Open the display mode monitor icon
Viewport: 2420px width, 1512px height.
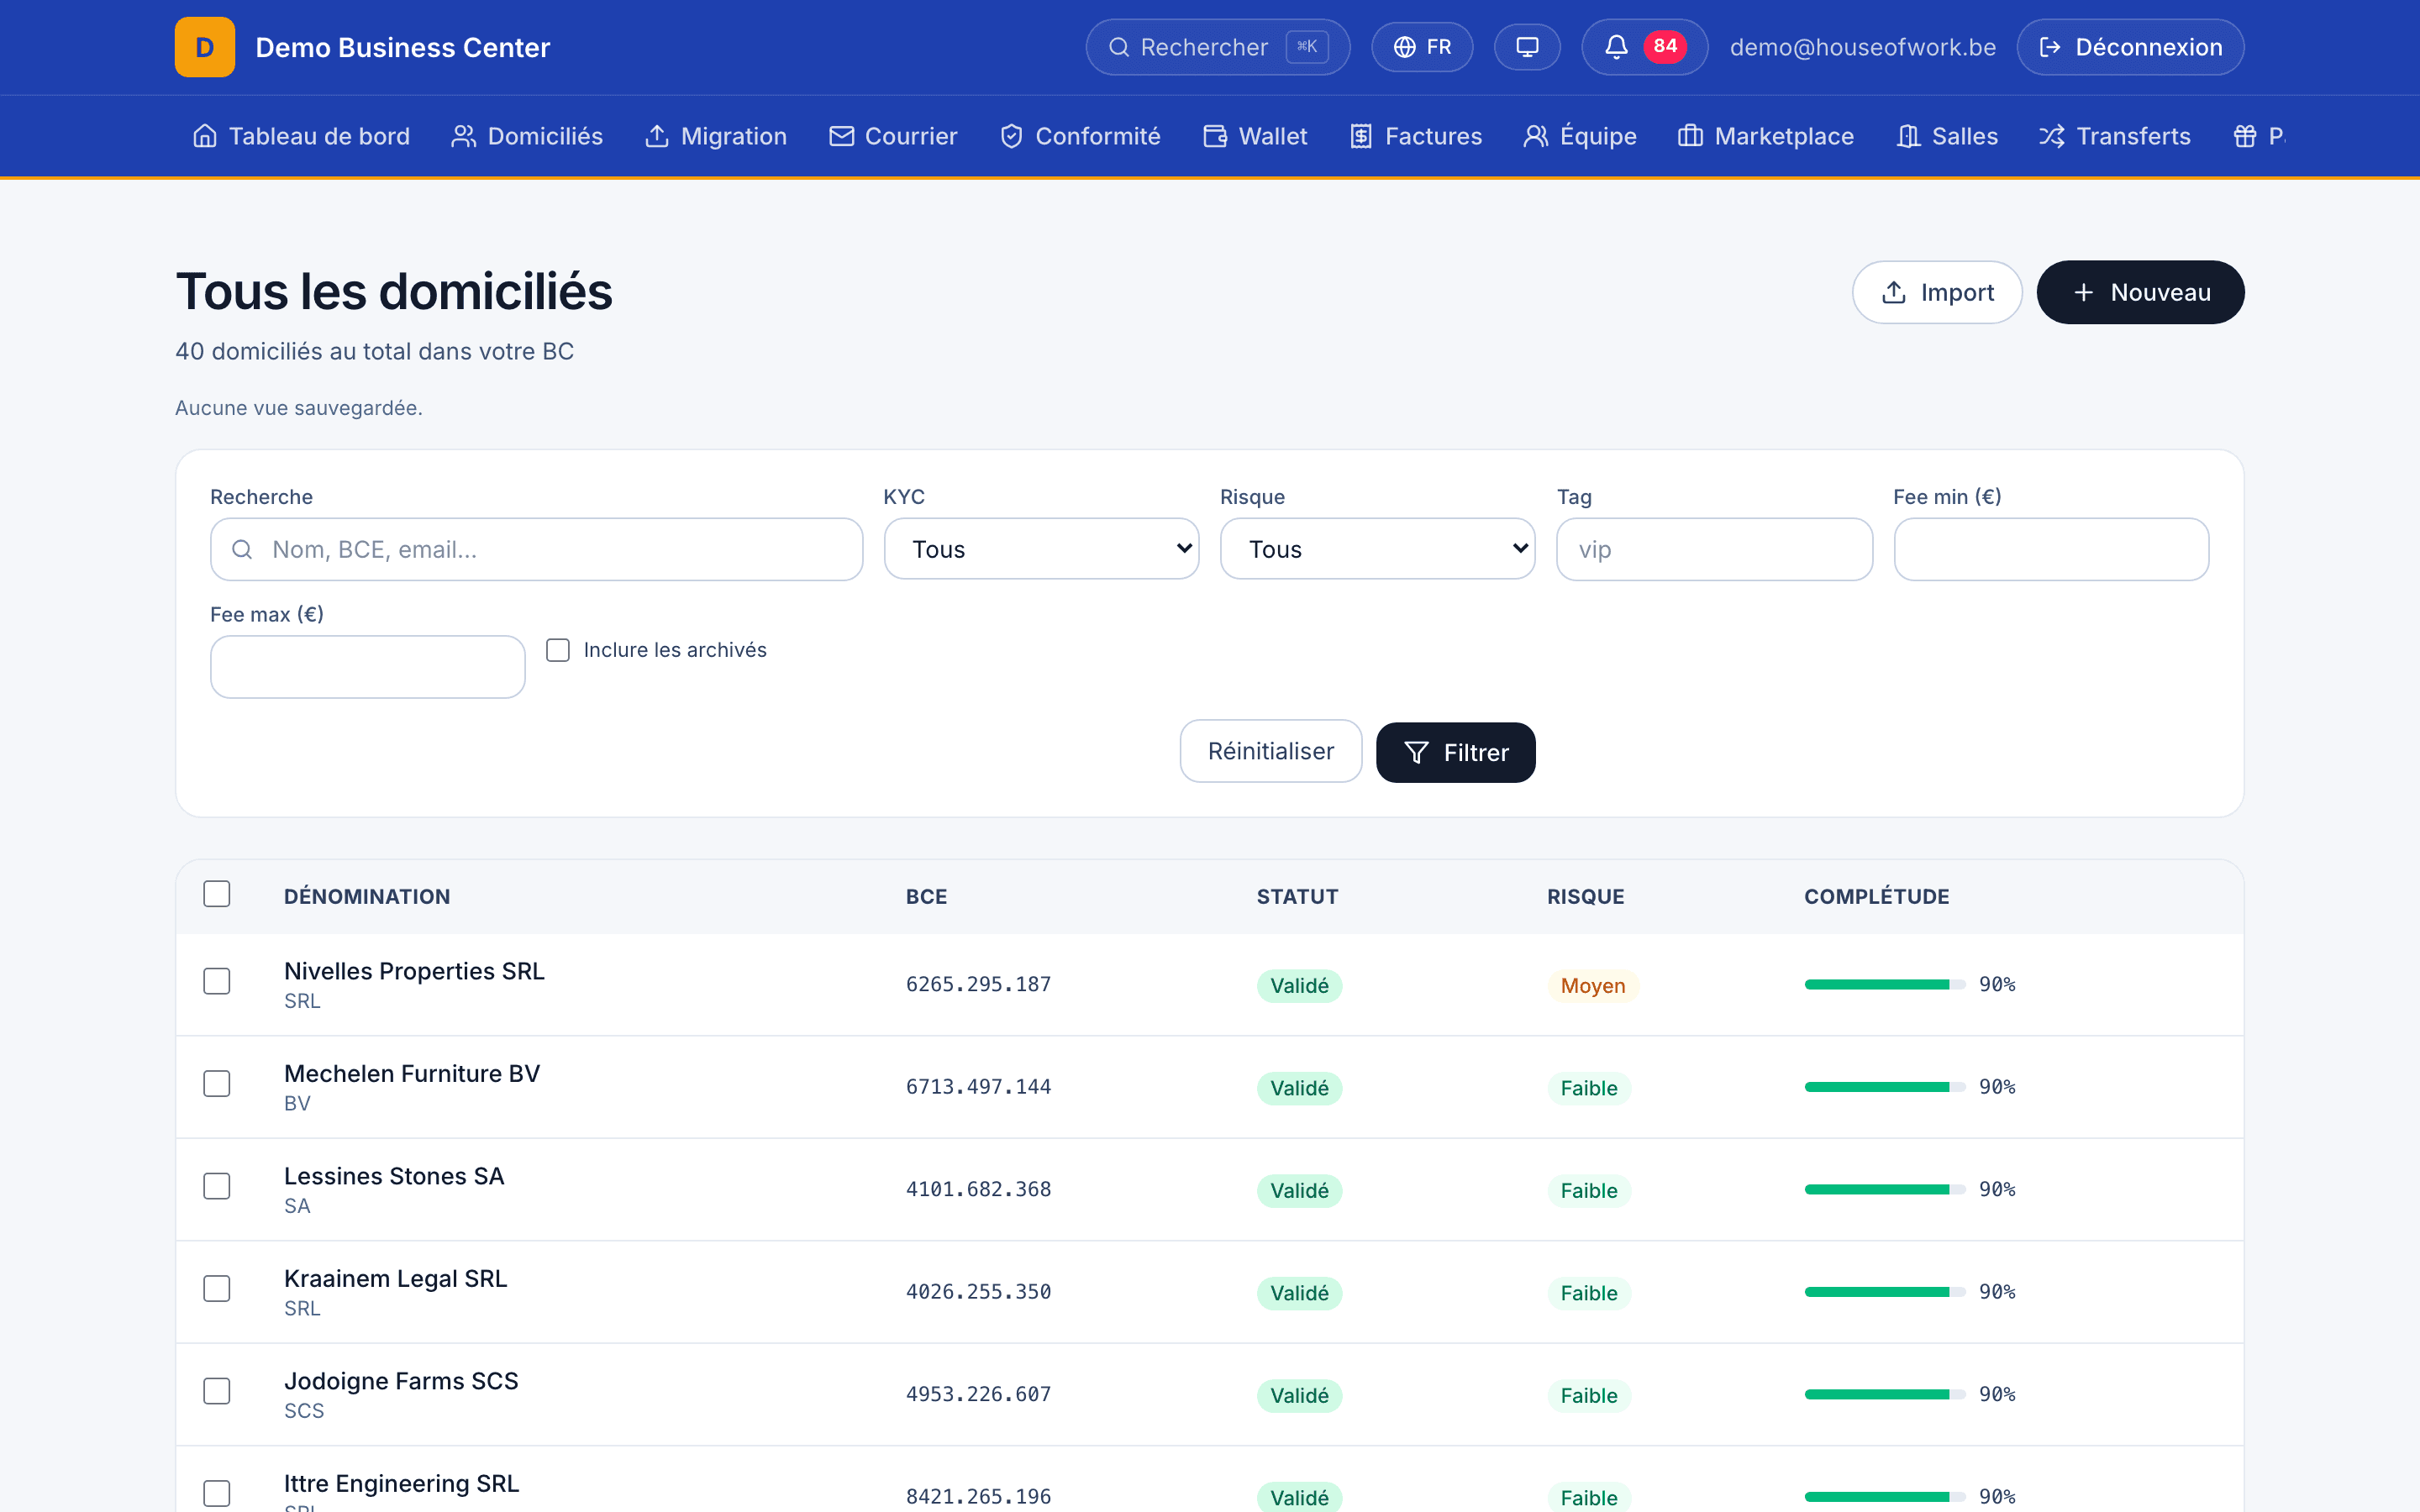1527,47
